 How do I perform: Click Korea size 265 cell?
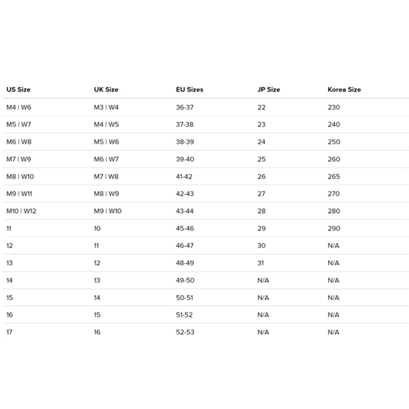334,177
